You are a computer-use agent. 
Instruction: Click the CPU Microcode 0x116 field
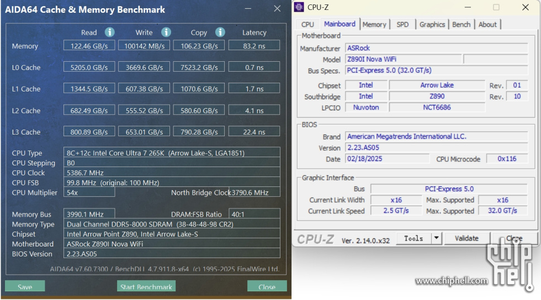point(507,158)
